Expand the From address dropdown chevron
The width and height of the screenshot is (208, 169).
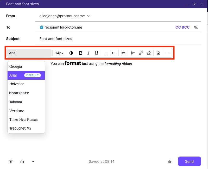coord(89,16)
